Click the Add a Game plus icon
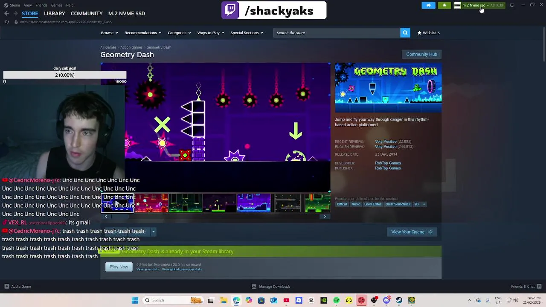Image resolution: width=546 pixels, height=307 pixels. (x=6, y=287)
